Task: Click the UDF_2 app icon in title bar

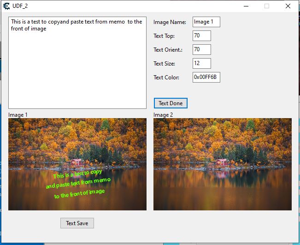Action: 6,6
